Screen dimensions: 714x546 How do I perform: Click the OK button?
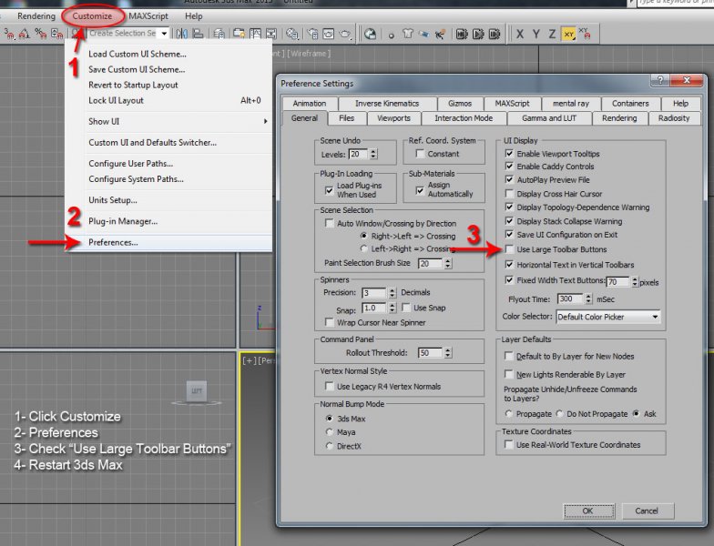(587, 511)
